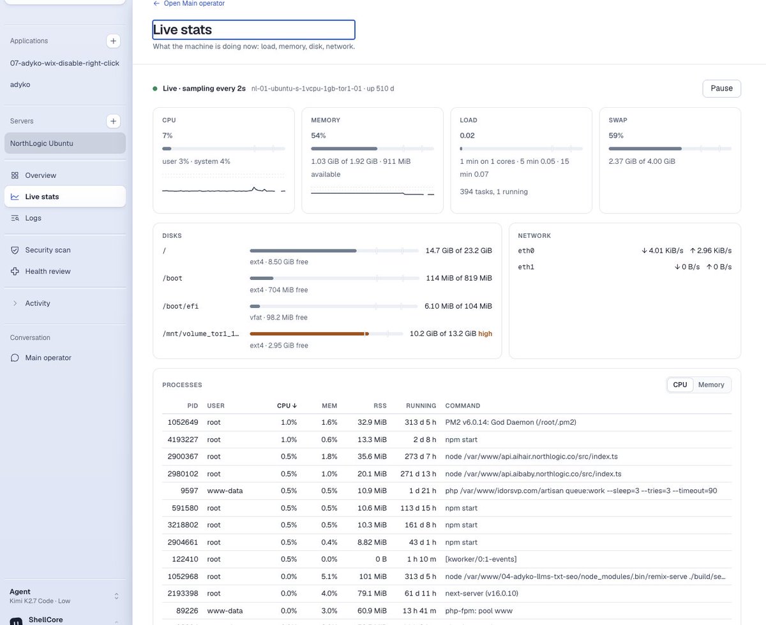The width and height of the screenshot is (766, 625).
Task: Click the orange high disk warning label
Action: 485,334
